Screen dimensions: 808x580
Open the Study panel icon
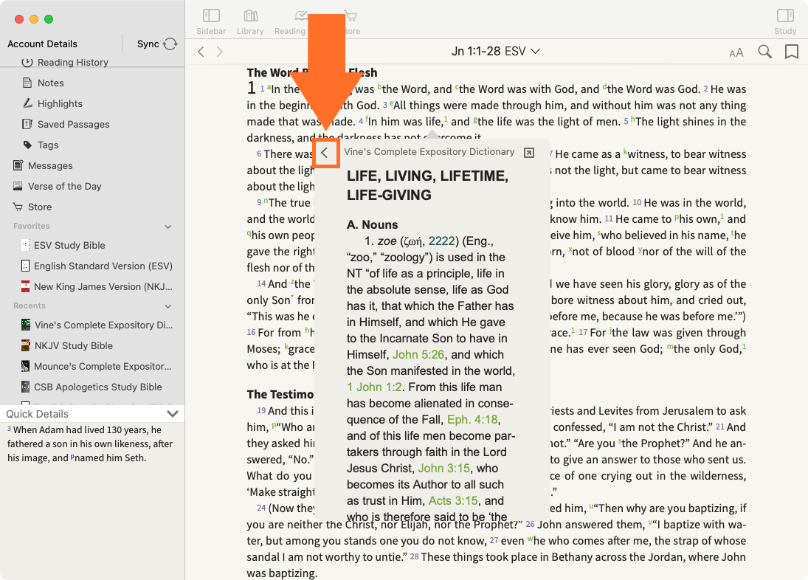pos(785,23)
